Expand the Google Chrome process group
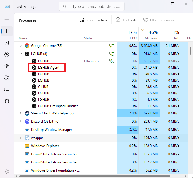This screenshot has height=178, width=193. (x=20, y=46)
